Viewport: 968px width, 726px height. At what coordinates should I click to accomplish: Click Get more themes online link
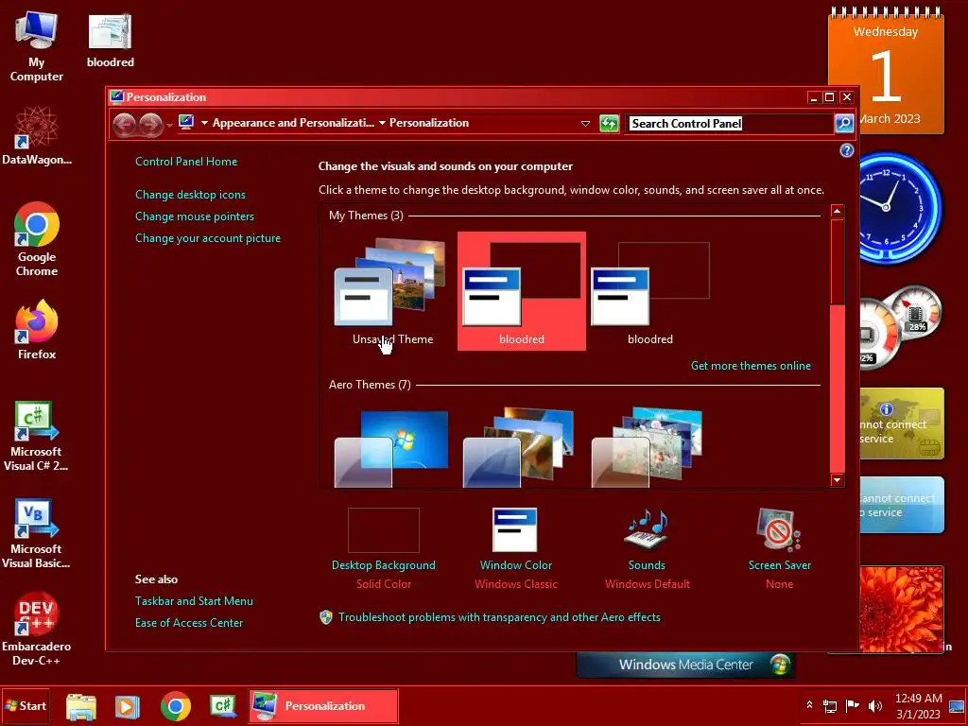click(751, 366)
